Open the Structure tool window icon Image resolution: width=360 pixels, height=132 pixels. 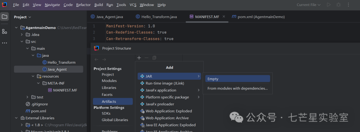tap(4, 31)
